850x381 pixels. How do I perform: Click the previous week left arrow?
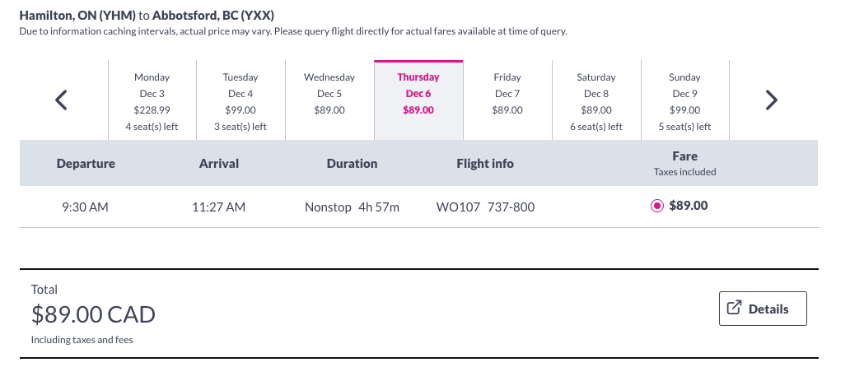[62, 100]
